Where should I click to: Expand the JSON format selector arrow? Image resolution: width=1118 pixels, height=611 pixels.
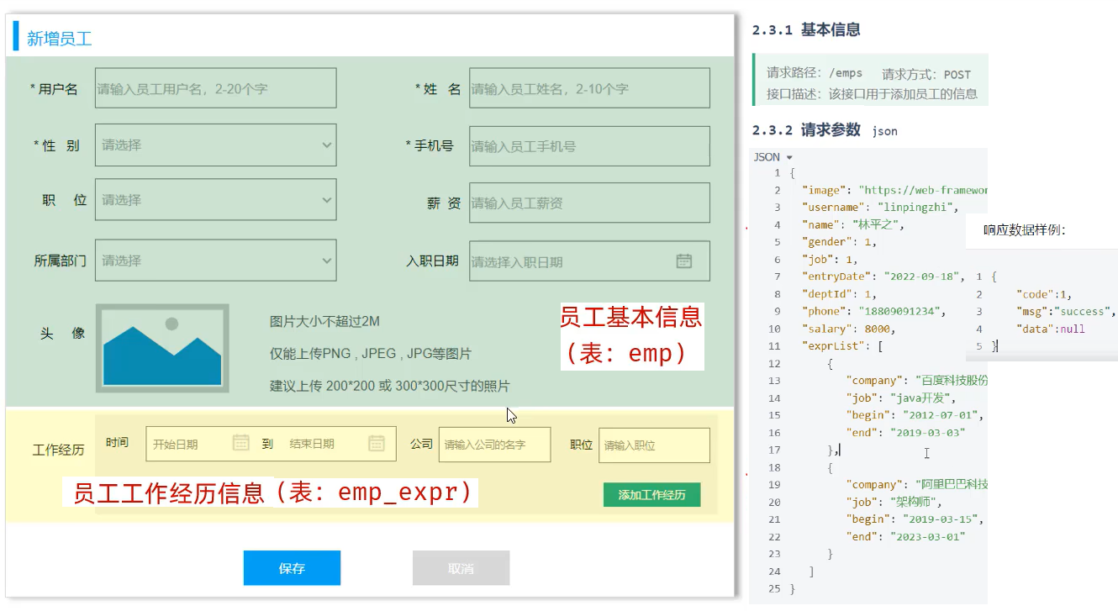point(789,157)
